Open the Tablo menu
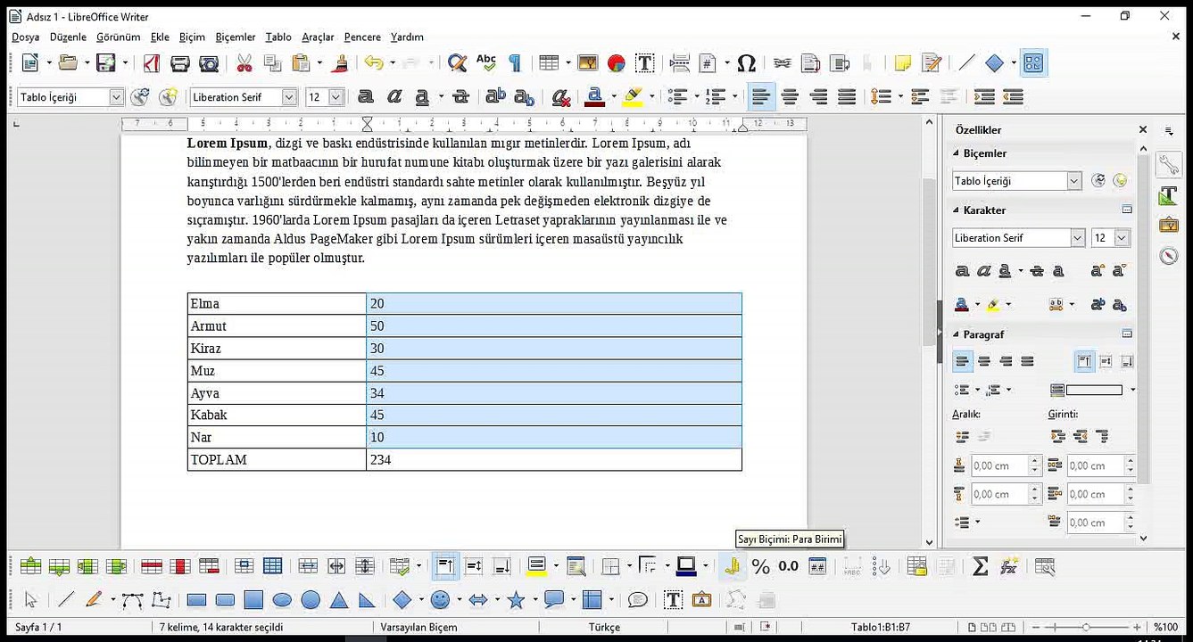This screenshot has height=642, width=1193. tap(278, 37)
